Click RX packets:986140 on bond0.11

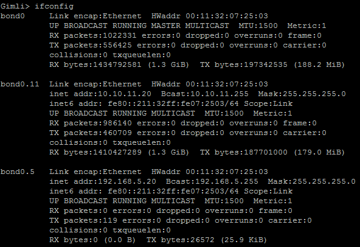(x=91, y=123)
